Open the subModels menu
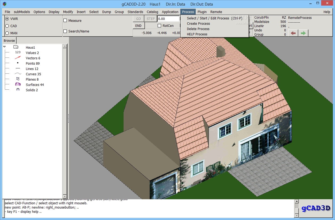335x220 pixels. [22, 12]
